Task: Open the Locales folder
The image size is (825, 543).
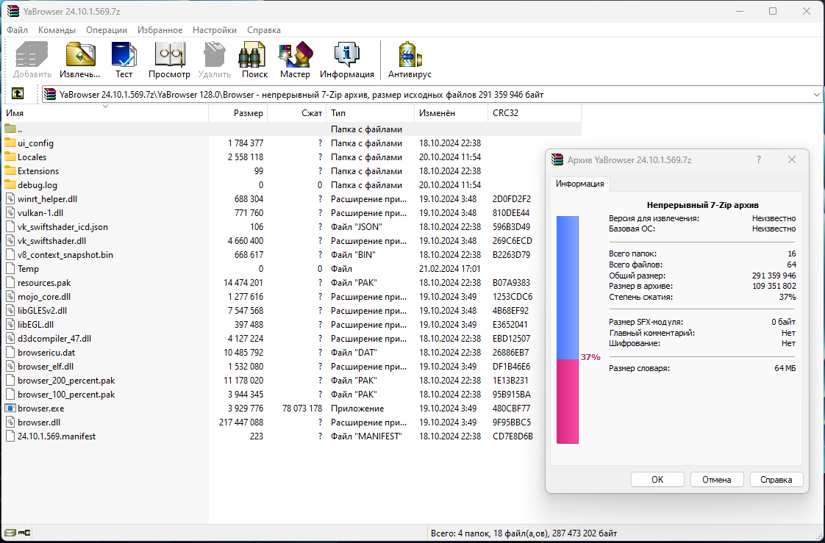Action: click(x=32, y=157)
